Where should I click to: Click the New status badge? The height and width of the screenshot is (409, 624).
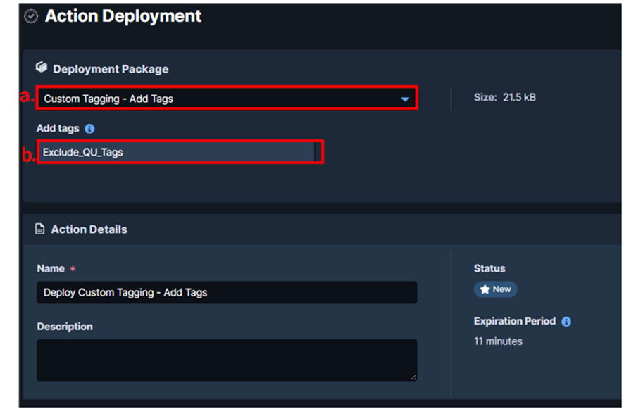click(x=495, y=289)
